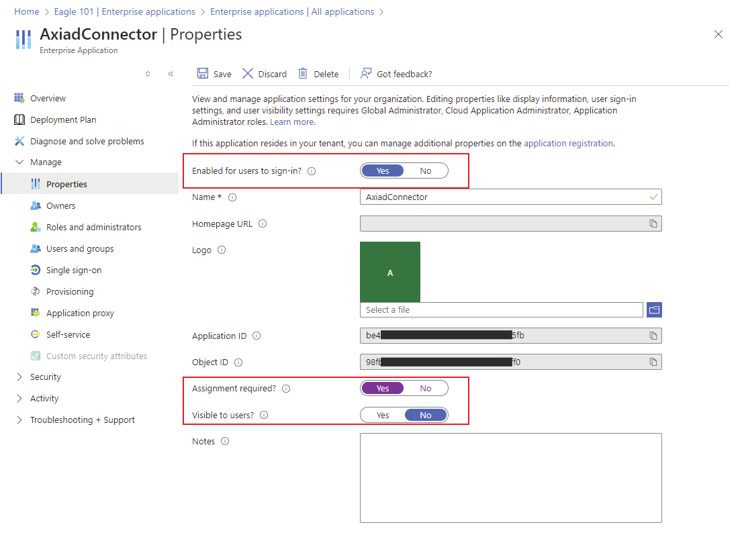Image resolution: width=742 pixels, height=535 pixels.
Task: Show info tooltip next to Object ID
Action: point(238,362)
